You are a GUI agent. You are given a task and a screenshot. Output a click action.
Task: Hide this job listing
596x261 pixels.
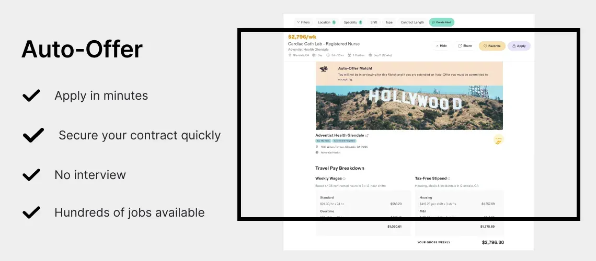(441, 46)
